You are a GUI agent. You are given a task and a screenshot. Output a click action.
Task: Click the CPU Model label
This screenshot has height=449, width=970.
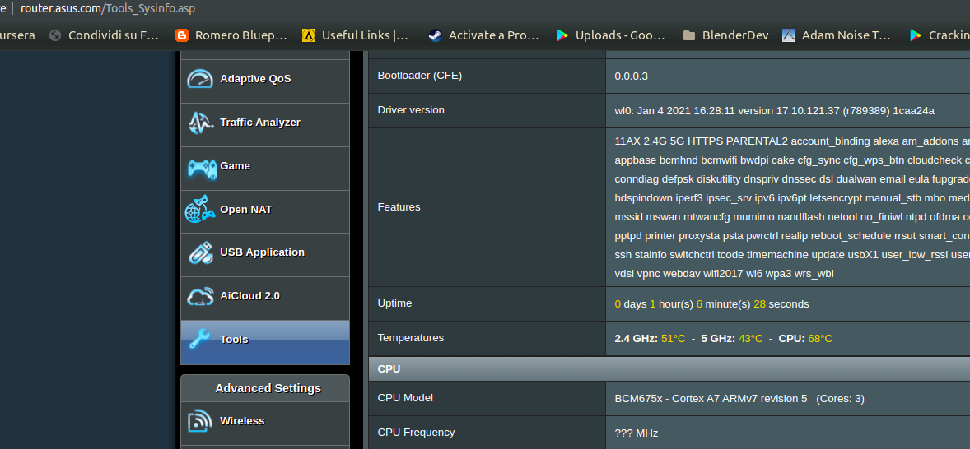[405, 398]
